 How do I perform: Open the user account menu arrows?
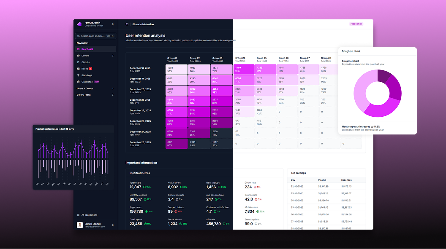(x=113, y=225)
